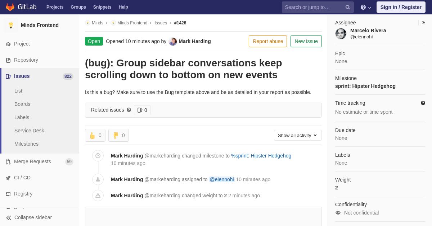The height and width of the screenshot is (226, 432).
Task: Click the Minds breadcrumb link
Action: point(98,23)
